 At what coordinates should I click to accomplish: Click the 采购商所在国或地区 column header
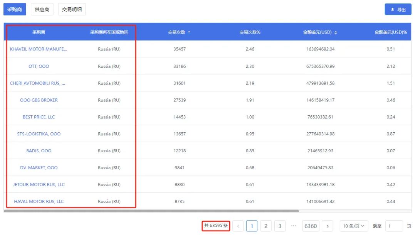point(109,32)
